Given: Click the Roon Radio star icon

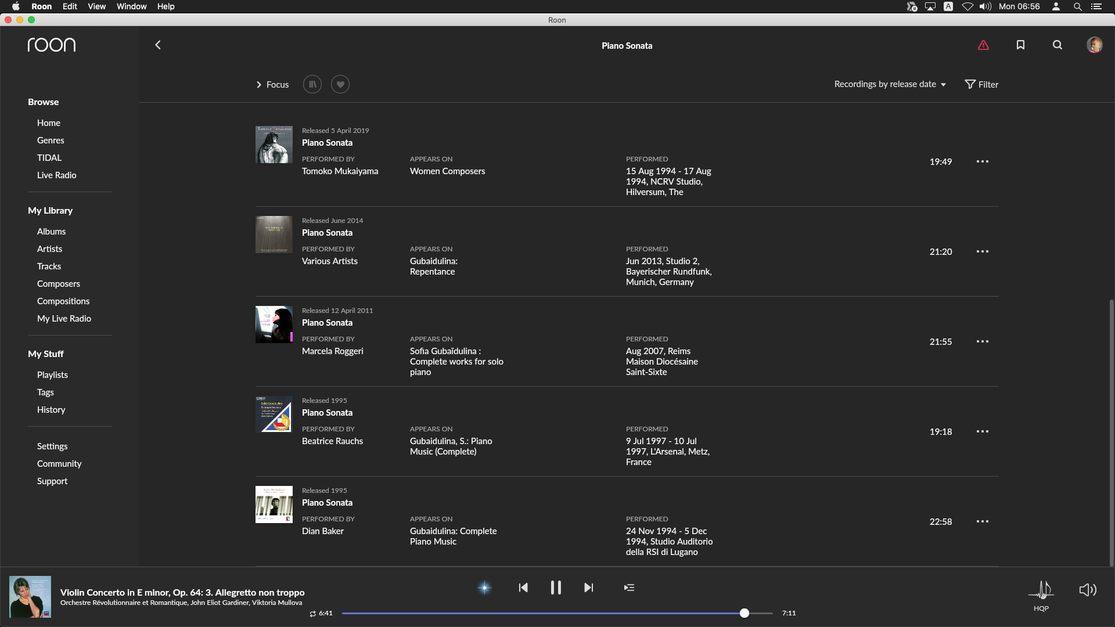Looking at the screenshot, I should (x=484, y=588).
